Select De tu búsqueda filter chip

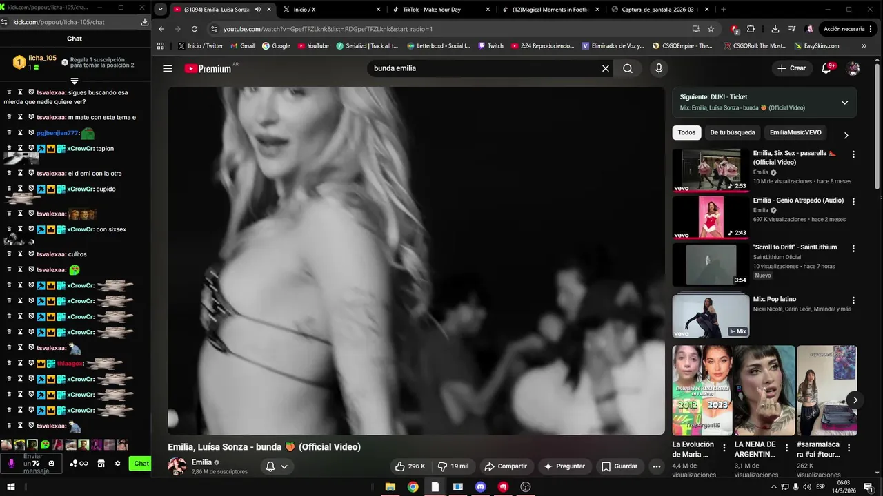[733, 132]
